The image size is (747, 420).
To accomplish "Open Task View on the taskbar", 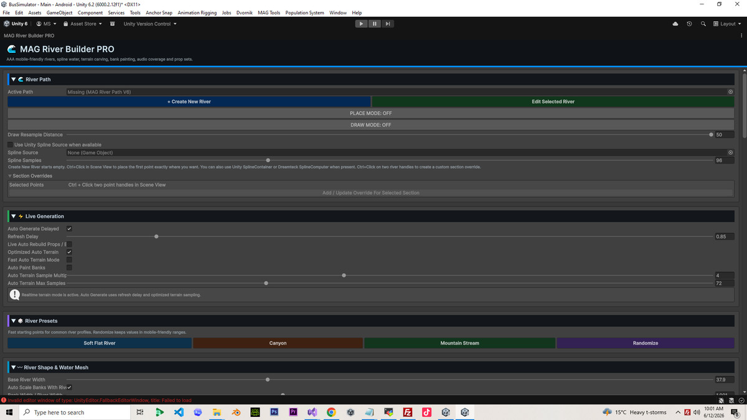I will pos(139,412).
